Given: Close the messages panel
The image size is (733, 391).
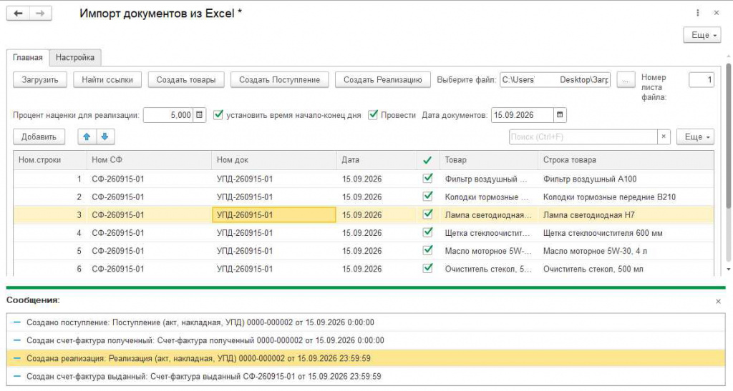Looking at the screenshot, I should (x=718, y=302).
